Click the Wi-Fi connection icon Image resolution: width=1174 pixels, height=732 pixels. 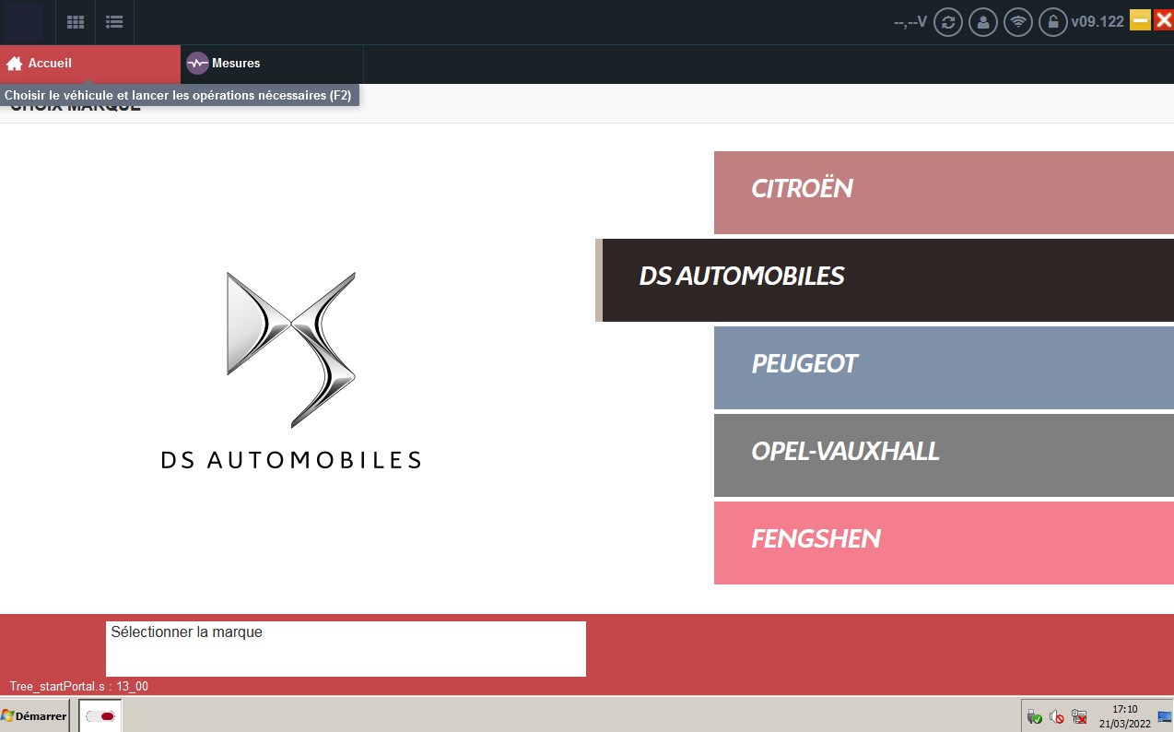[x=1018, y=22]
